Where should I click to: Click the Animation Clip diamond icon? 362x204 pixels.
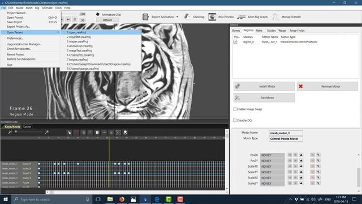[98, 14]
